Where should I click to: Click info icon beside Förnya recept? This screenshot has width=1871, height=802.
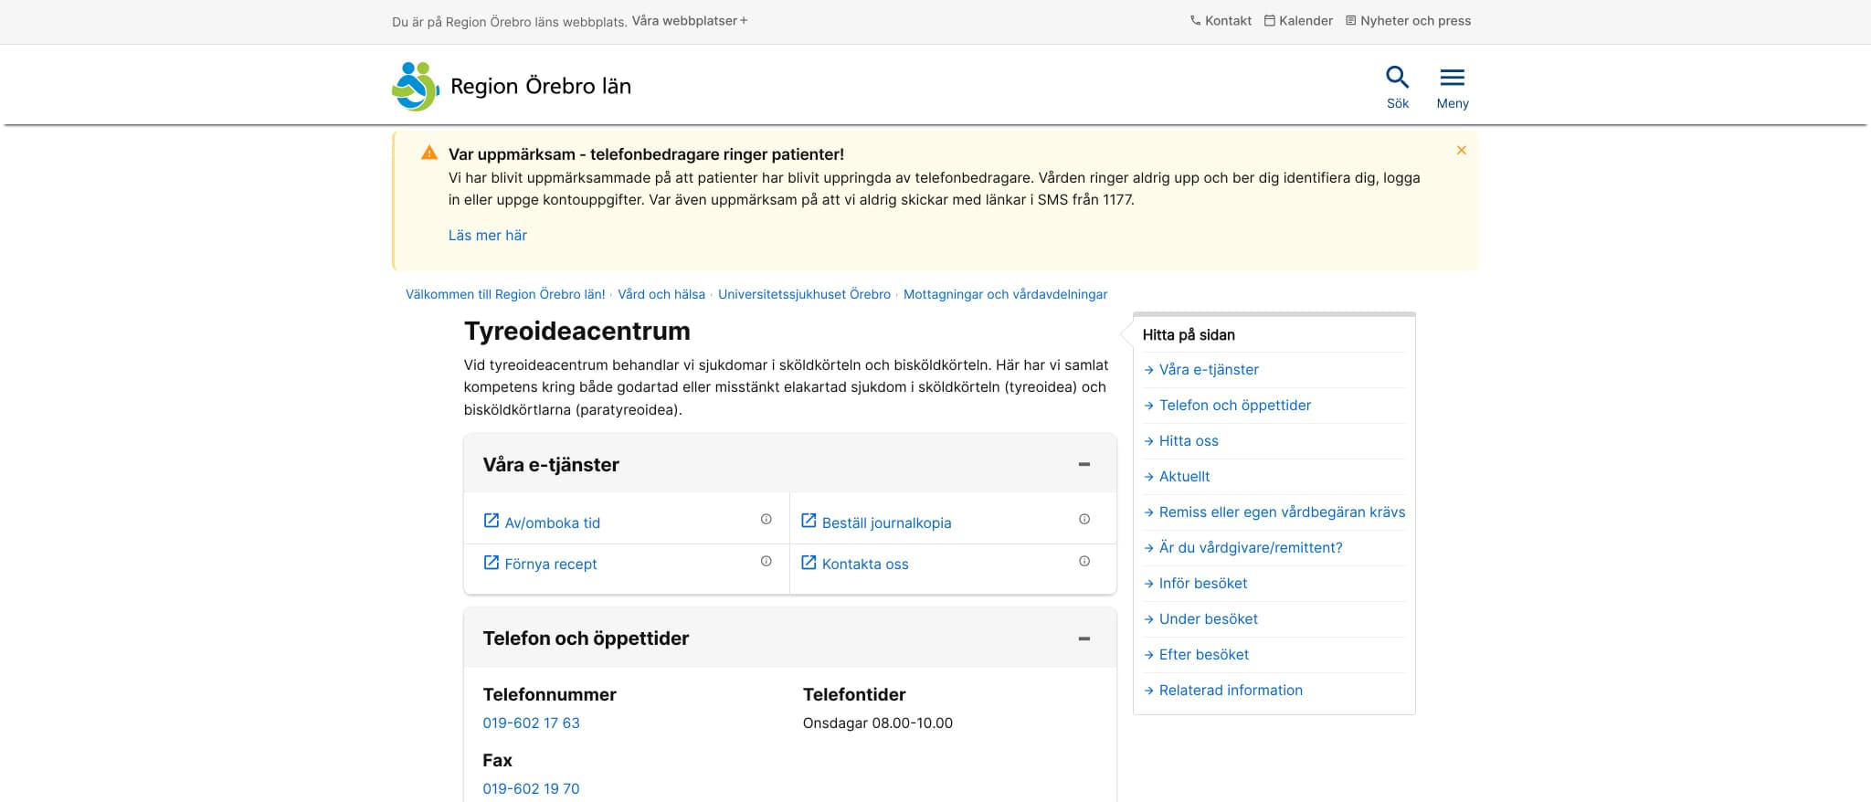click(766, 561)
